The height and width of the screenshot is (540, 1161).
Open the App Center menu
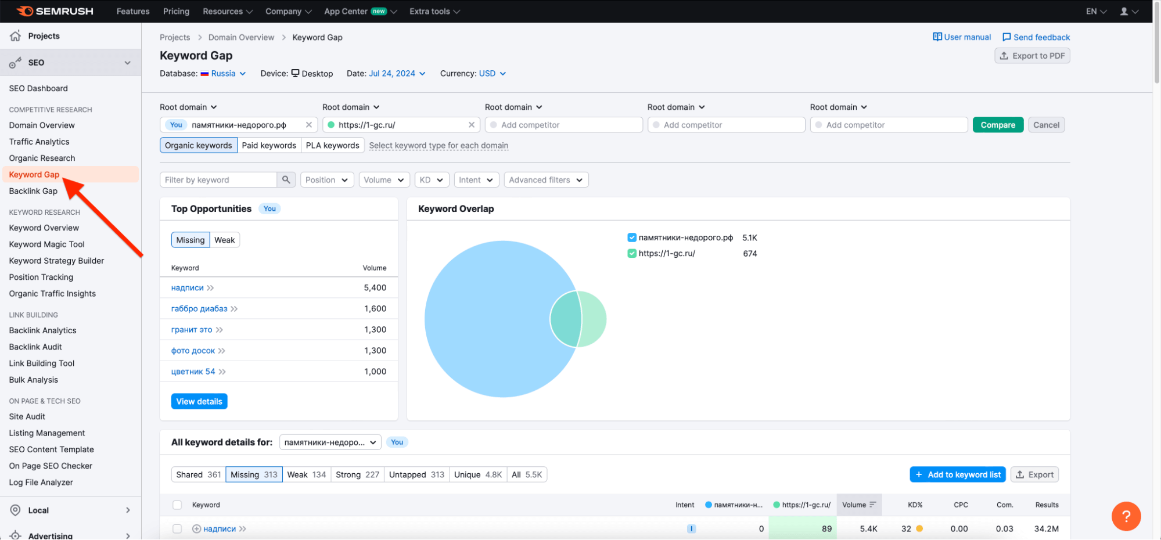tap(360, 11)
